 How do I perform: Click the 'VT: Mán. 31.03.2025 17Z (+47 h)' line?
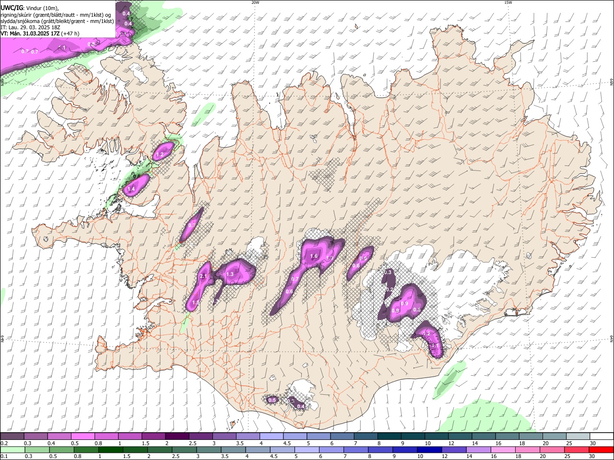click(x=40, y=34)
